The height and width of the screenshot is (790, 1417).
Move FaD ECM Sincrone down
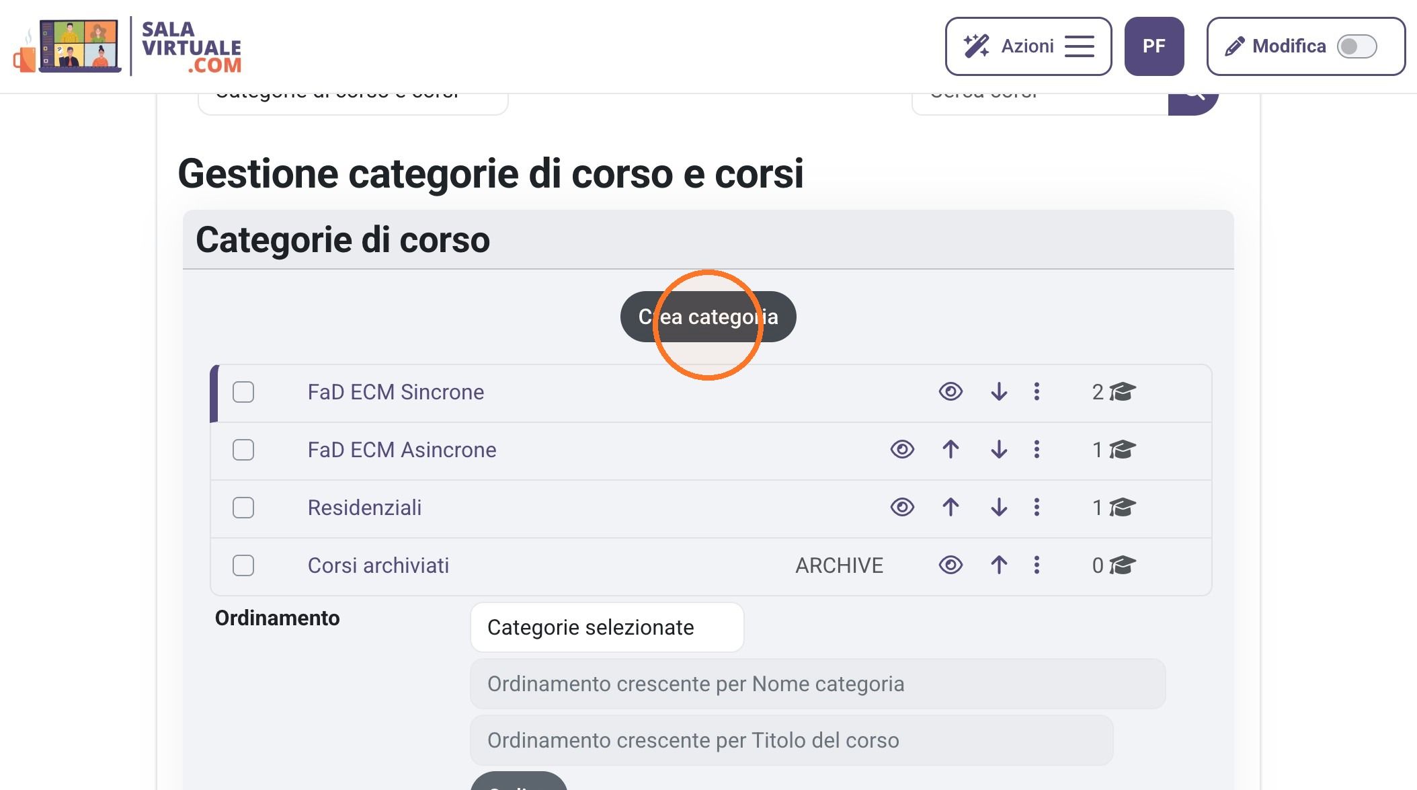(999, 391)
